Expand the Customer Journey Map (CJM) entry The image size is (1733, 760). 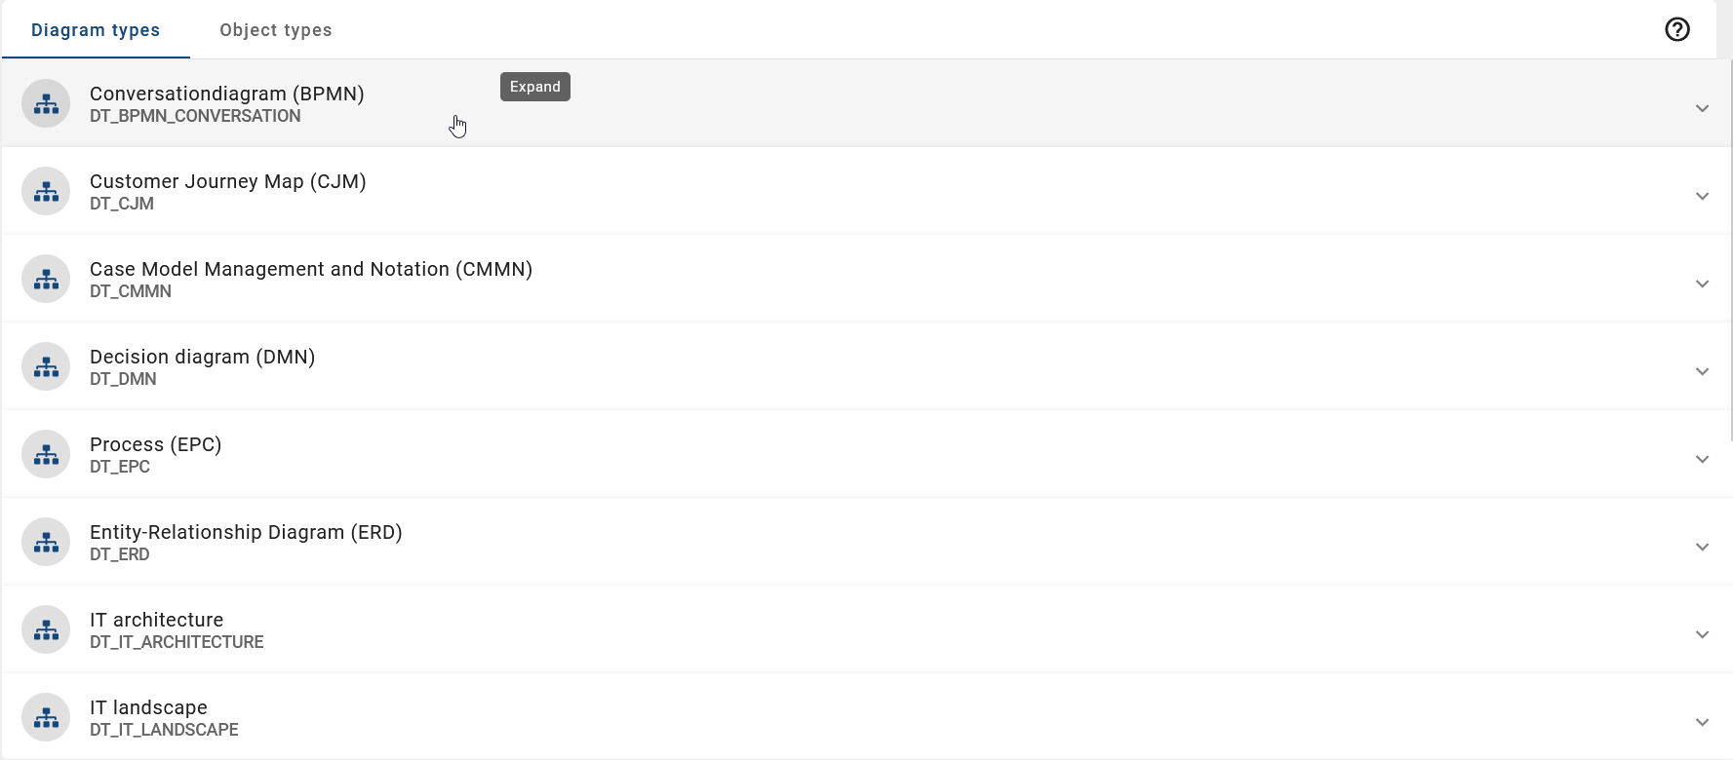[x=1703, y=196]
